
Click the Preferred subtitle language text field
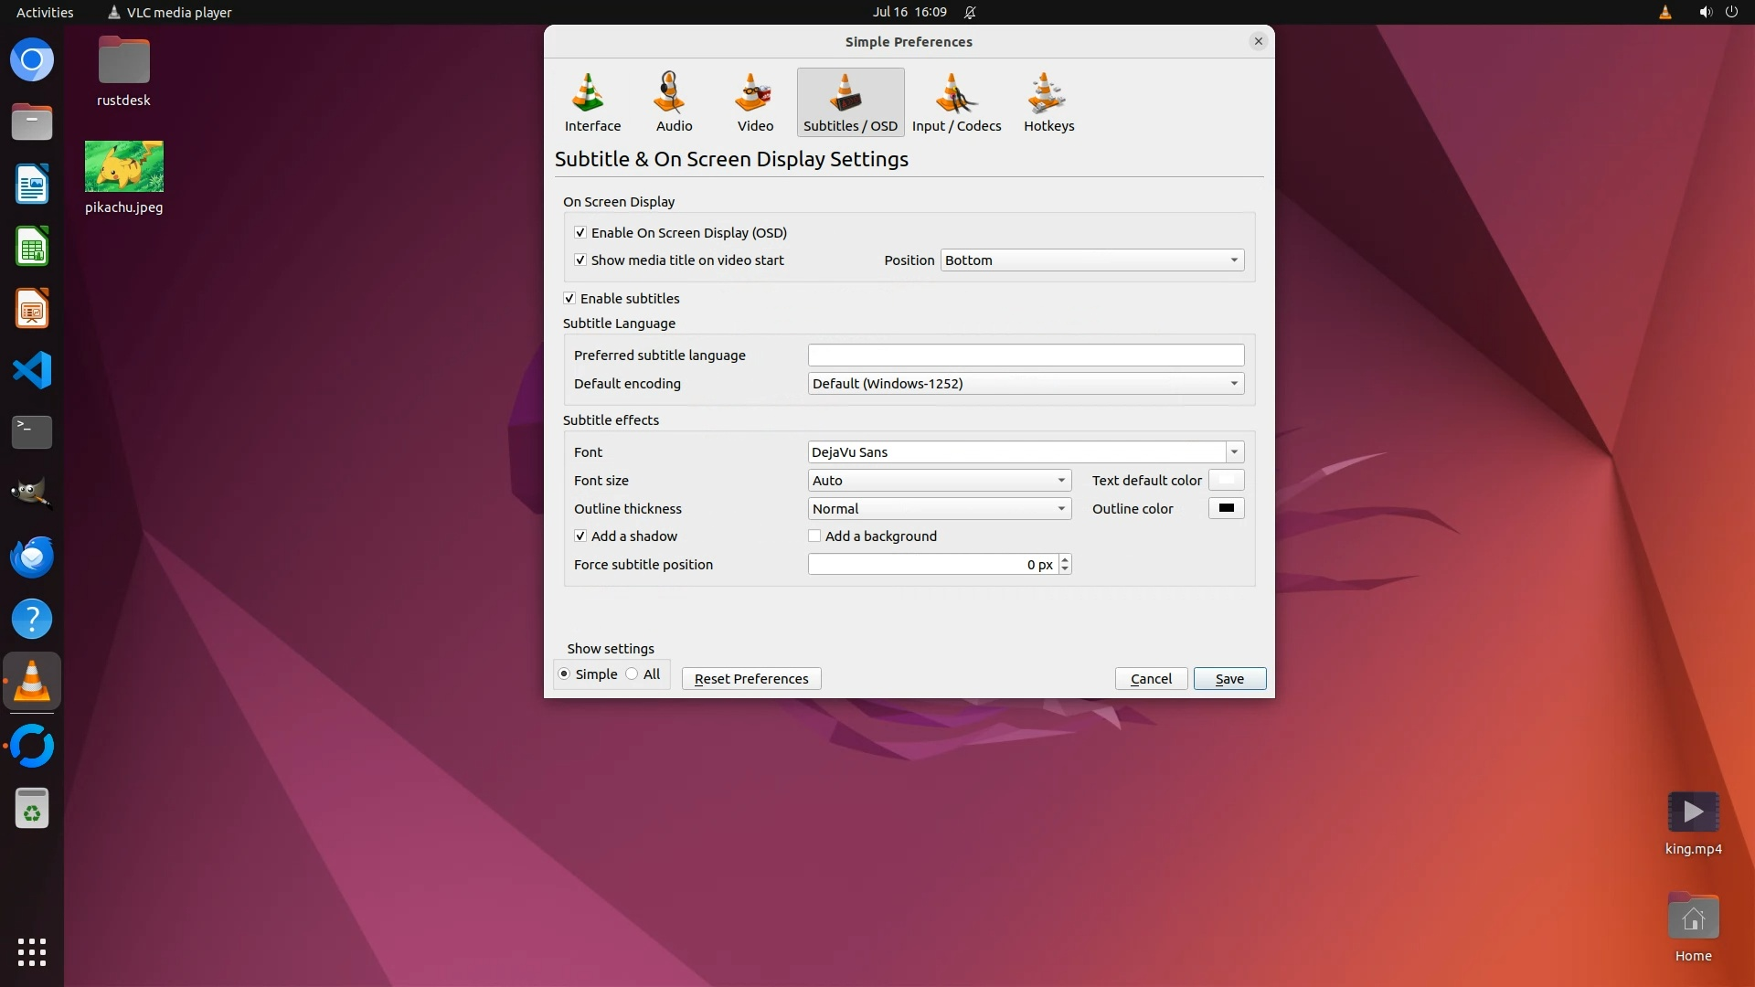tap(1025, 356)
